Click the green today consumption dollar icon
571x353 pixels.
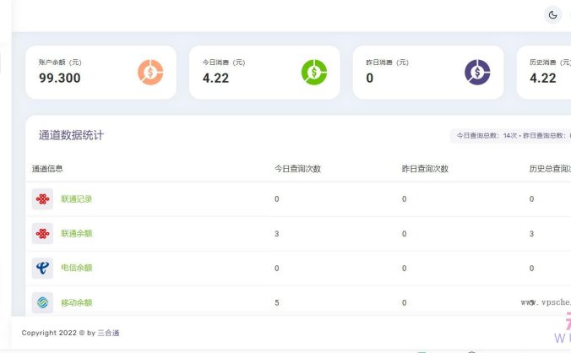(x=314, y=73)
